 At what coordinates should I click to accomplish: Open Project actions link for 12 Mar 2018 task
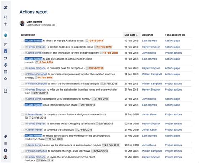(x=173, y=151)
